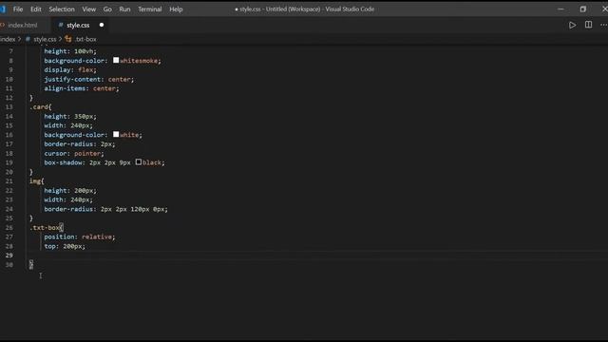Click the unsaved dot on style.css tab

[102, 25]
